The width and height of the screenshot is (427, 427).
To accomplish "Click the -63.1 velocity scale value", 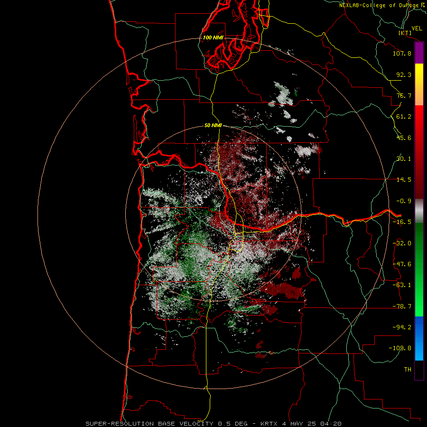I will 402,285.
